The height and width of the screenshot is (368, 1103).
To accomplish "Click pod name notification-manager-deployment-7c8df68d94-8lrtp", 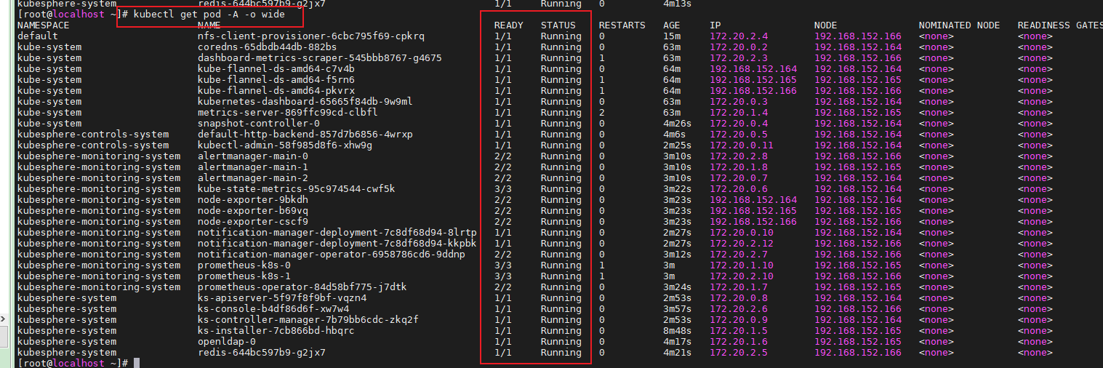I will click(337, 233).
